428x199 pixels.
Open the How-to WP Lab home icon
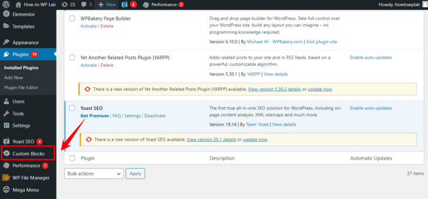18,5
